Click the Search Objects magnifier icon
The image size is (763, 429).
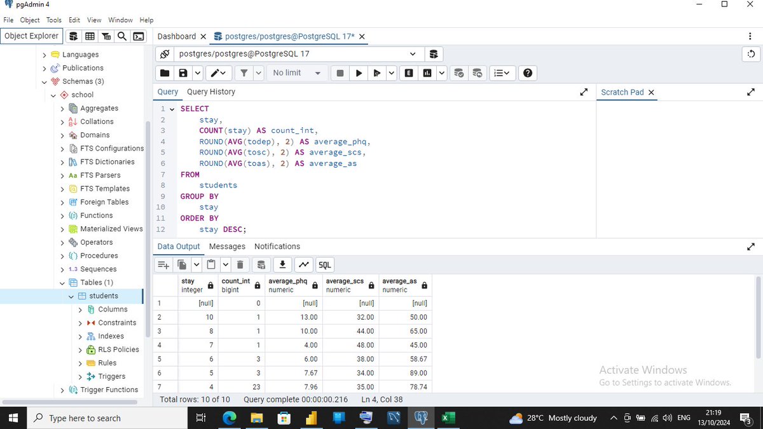[x=122, y=36]
